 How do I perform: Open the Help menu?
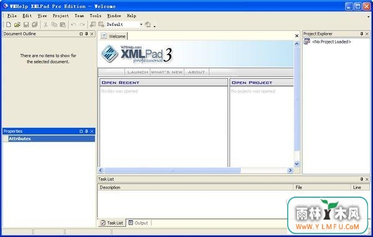131,16
